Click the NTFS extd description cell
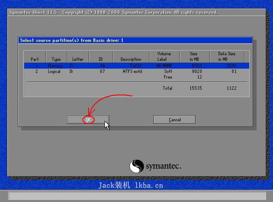The width and height of the screenshot is (273, 202). (x=132, y=71)
